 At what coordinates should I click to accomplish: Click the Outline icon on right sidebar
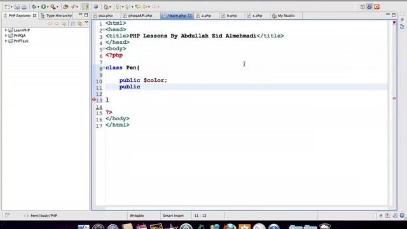(x=403, y=27)
